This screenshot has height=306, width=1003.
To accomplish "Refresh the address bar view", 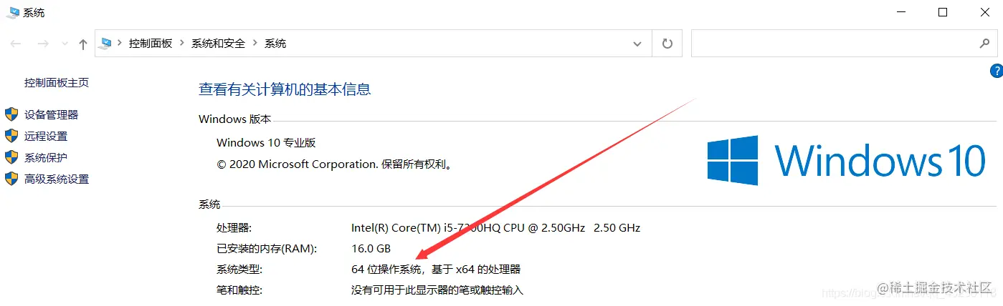I will pyautogui.click(x=667, y=44).
